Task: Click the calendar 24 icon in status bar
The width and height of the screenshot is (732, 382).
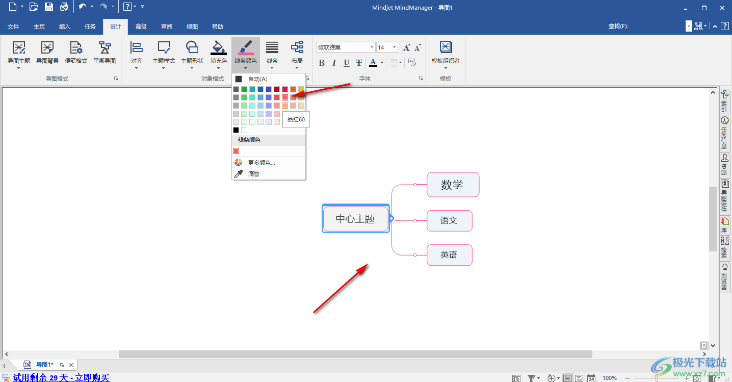Action: 591,378
